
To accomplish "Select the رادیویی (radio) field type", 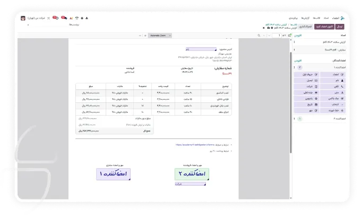I will point(308,99).
